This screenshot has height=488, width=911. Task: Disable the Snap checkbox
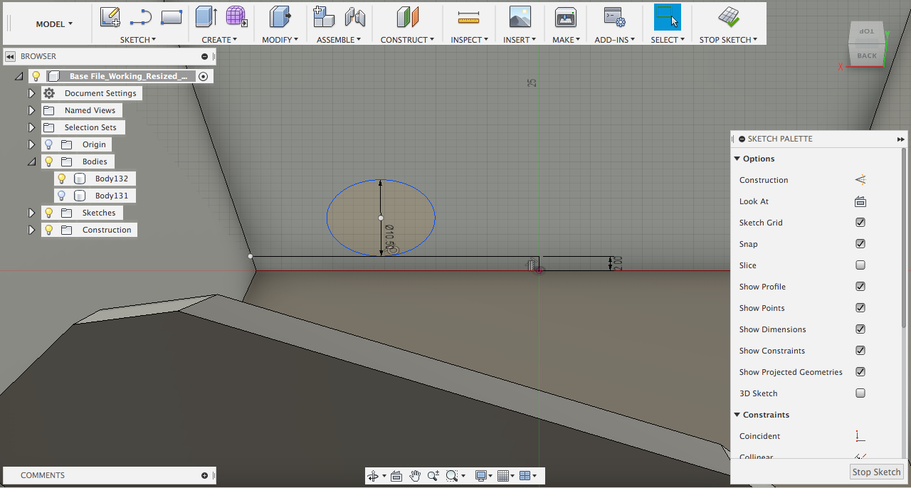pyautogui.click(x=860, y=244)
